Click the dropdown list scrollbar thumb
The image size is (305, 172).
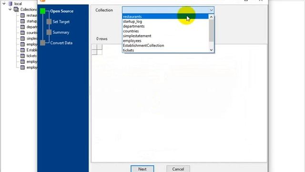coord(211,31)
